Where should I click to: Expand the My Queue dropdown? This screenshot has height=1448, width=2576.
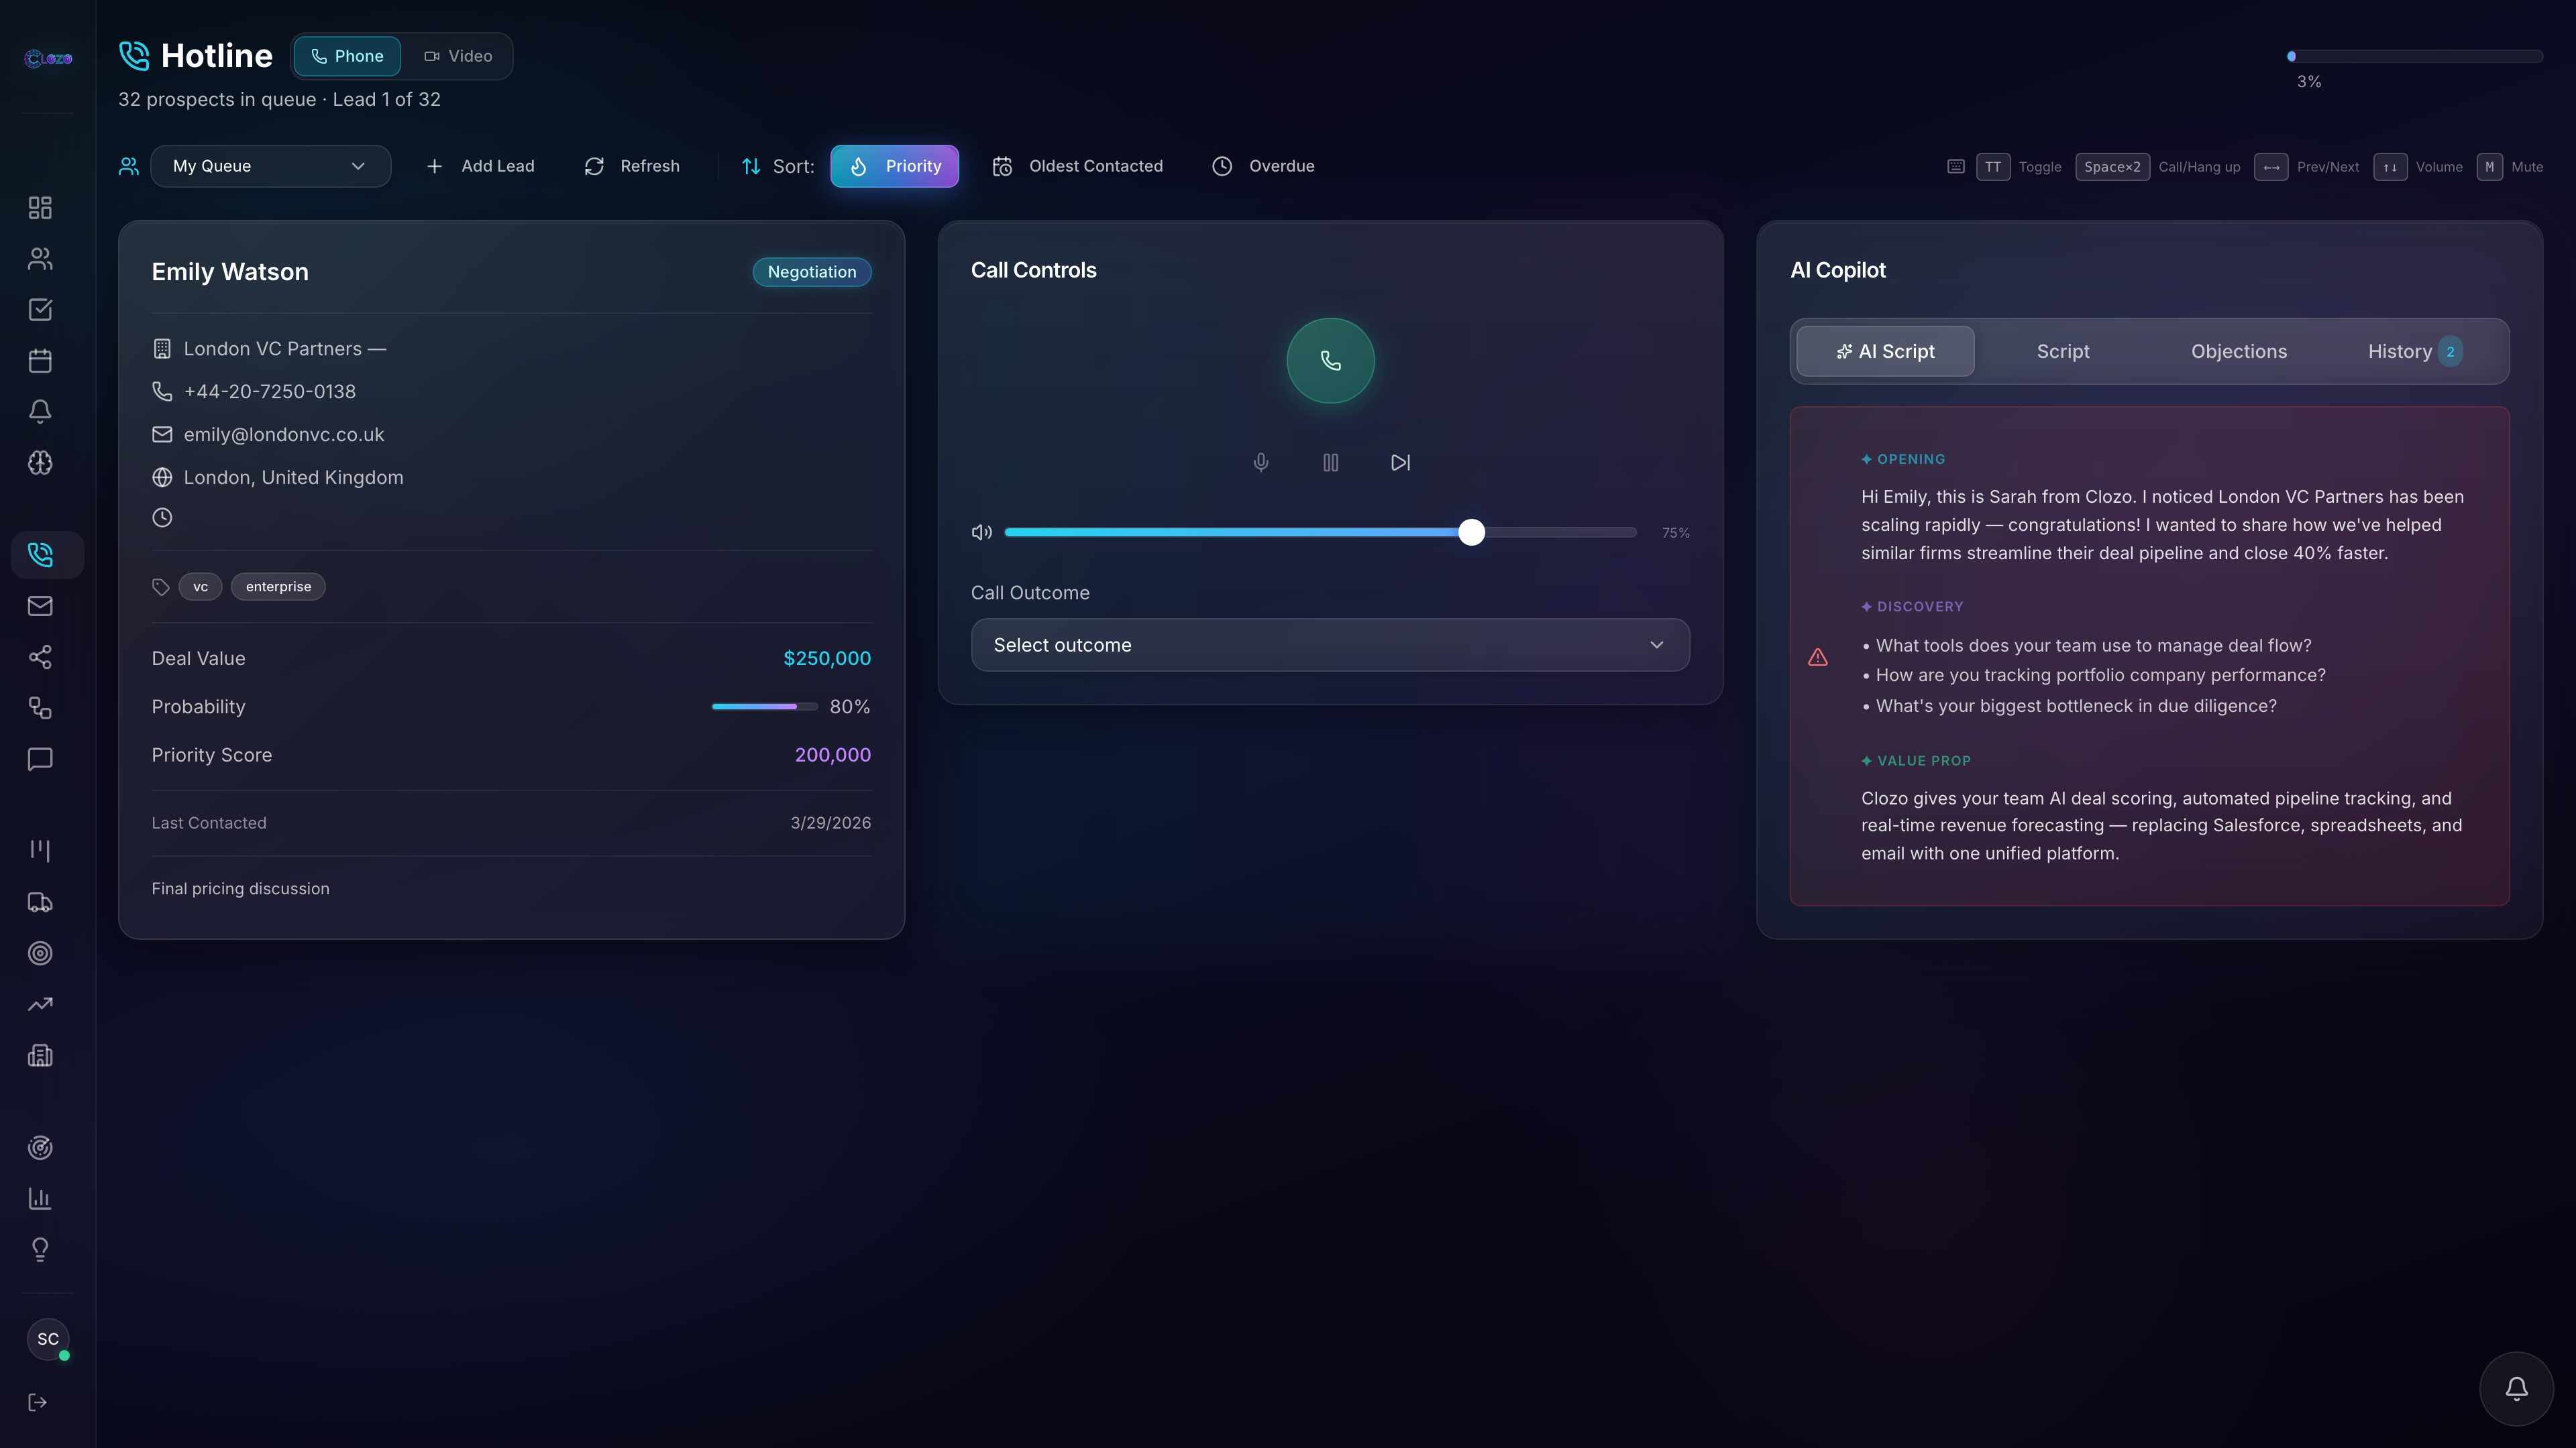click(270, 166)
